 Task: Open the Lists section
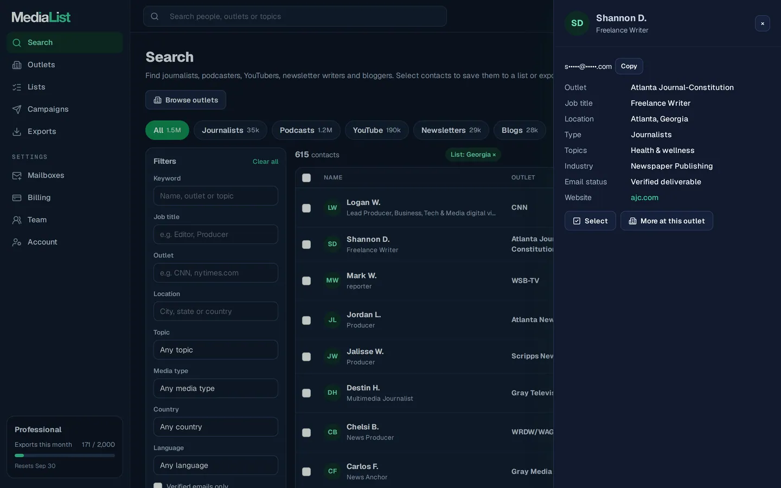pyautogui.click(x=65, y=87)
